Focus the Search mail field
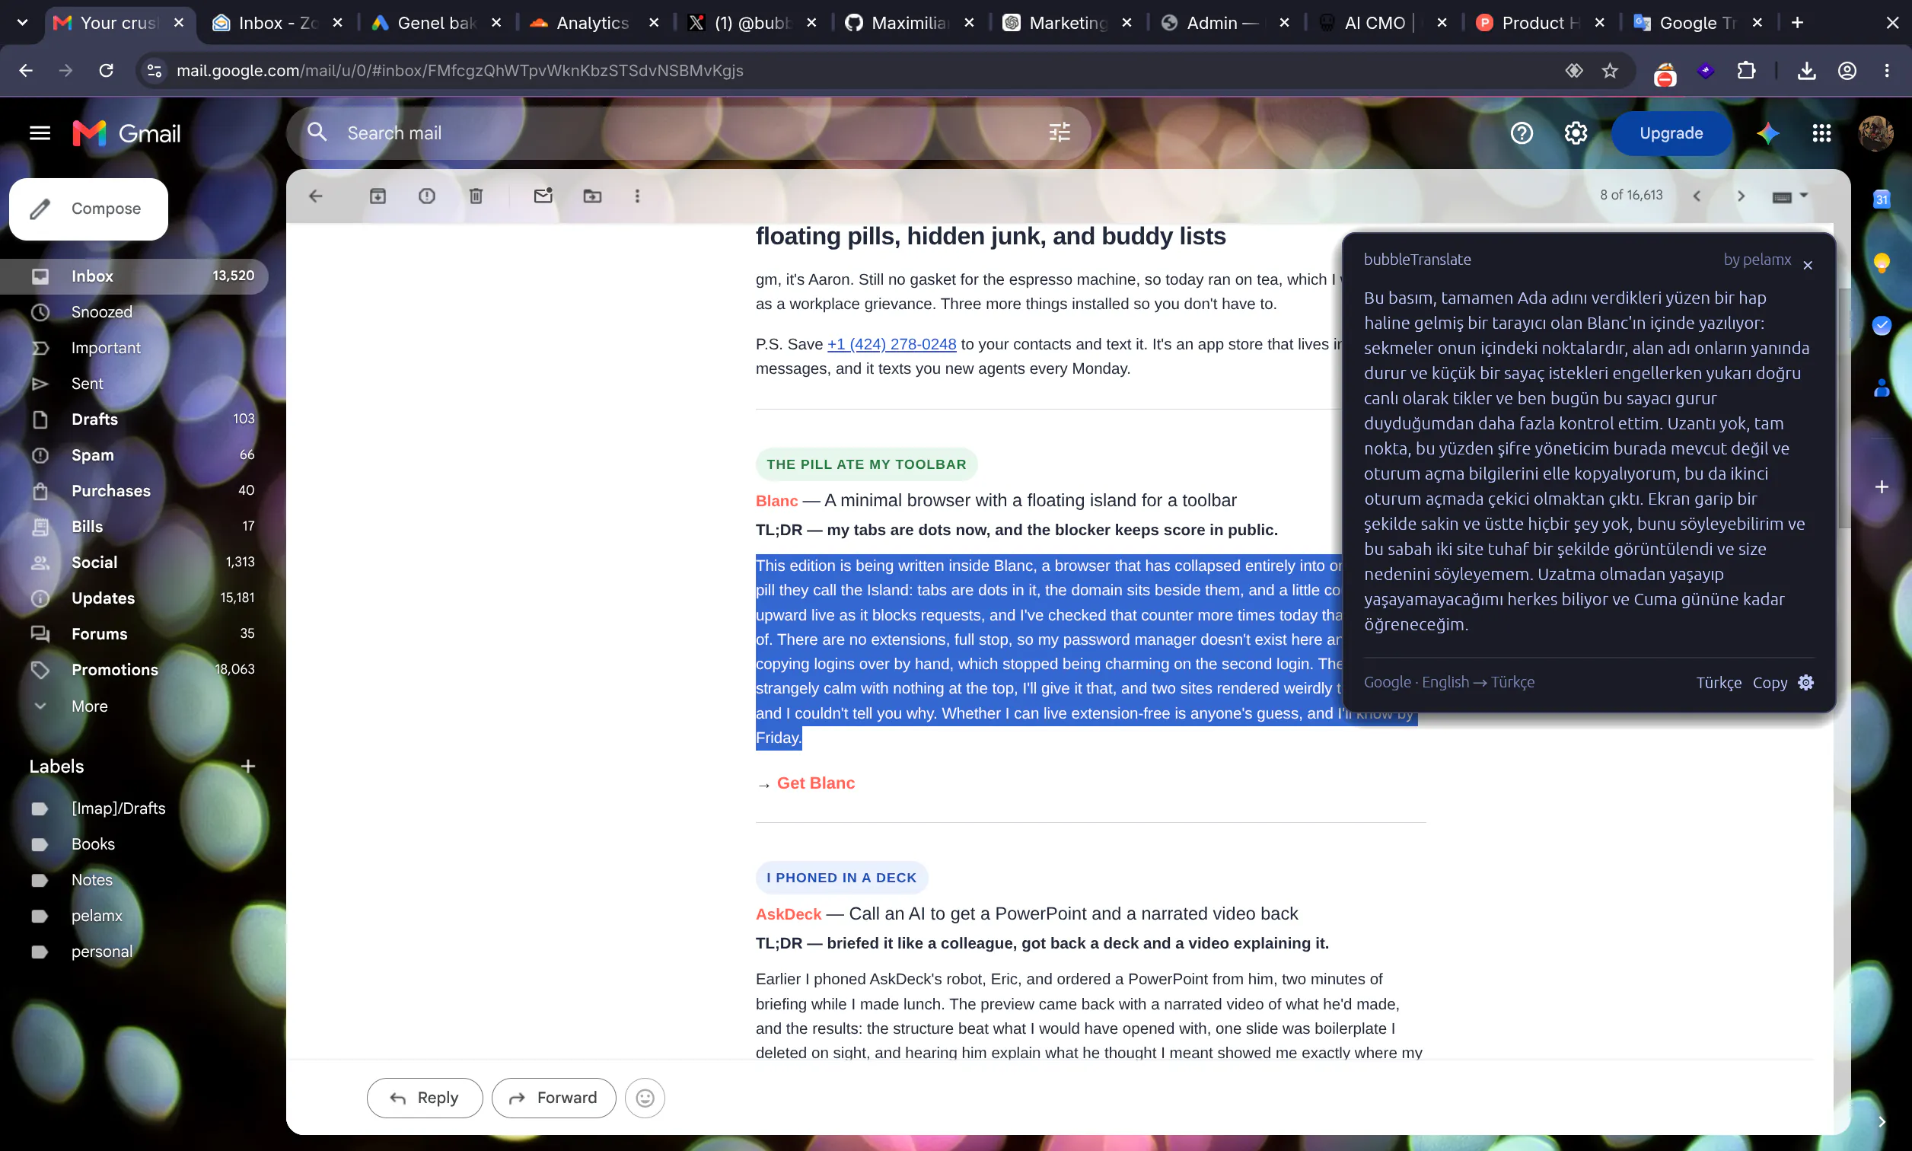Image resolution: width=1912 pixels, height=1151 pixels. 688,133
